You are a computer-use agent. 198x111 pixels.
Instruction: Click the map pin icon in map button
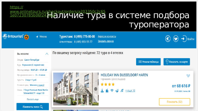[x=167, y=62]
